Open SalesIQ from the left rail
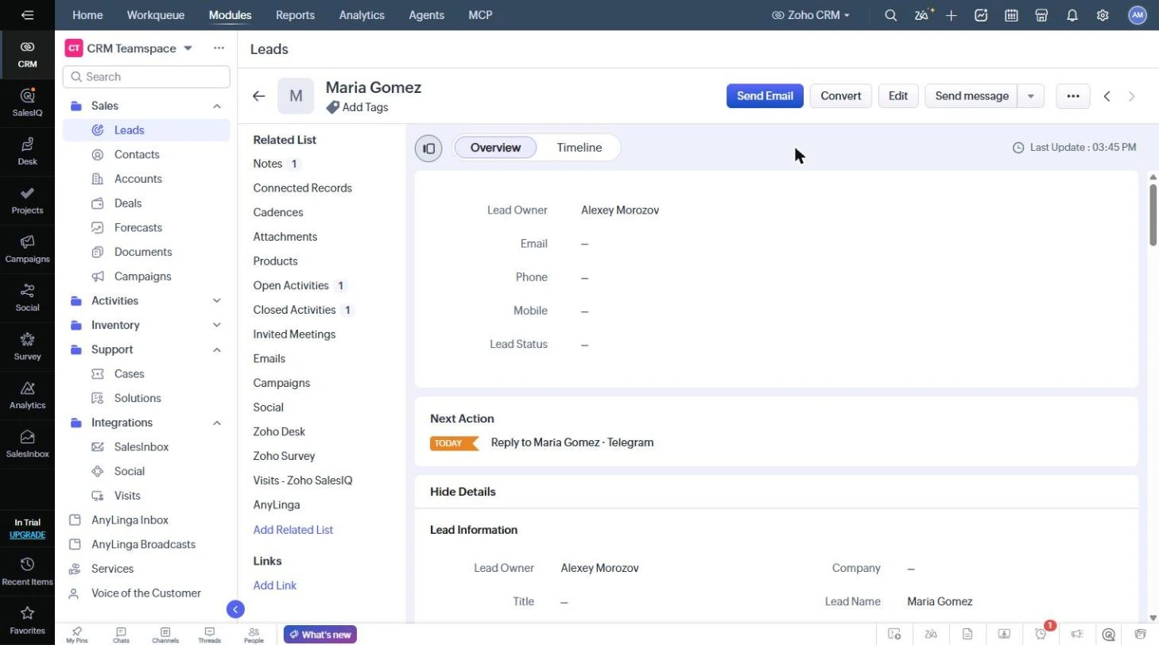The width and height of the screenshot is (1159, 645). click(x=27, y=102)
